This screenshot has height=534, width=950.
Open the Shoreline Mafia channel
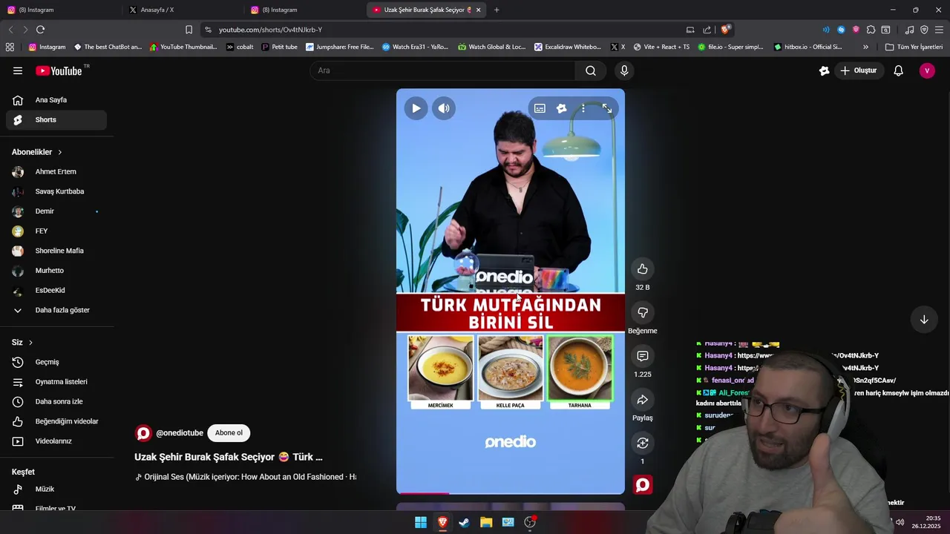[56, 251]
